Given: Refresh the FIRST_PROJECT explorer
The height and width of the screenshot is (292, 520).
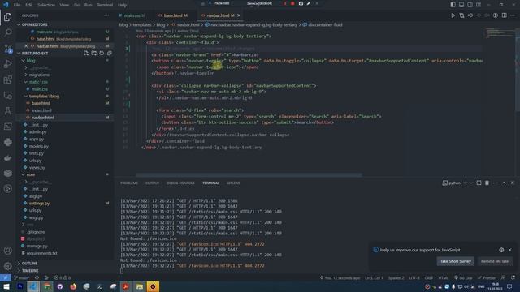Looking at the screenshot, I should pyautogui.click(x=102, y=53).
